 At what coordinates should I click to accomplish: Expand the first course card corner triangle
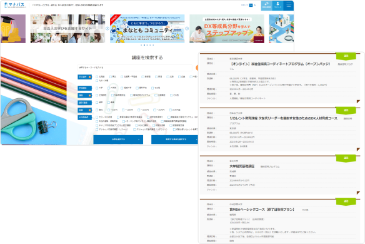tap(358, 101)
